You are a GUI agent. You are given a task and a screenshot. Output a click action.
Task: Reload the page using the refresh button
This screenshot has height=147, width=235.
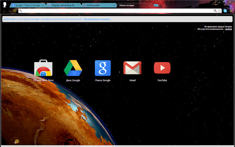(15, 11)
